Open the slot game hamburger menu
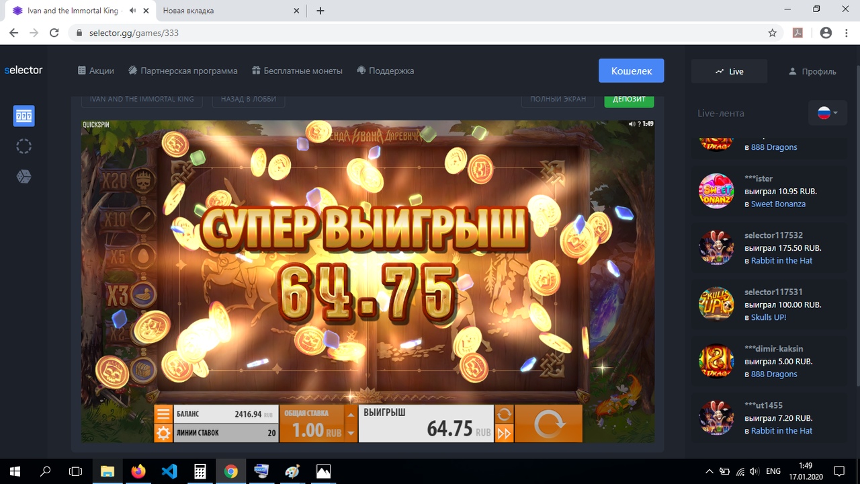860x484 pixels. pos(163,413)
